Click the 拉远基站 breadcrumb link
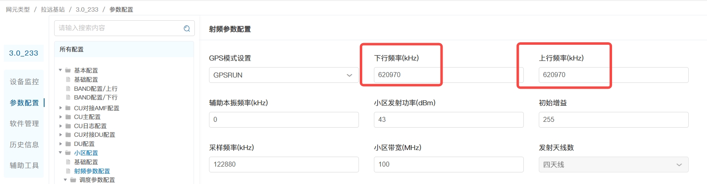This screenshot has width=707, height=184. pos(53,10)
